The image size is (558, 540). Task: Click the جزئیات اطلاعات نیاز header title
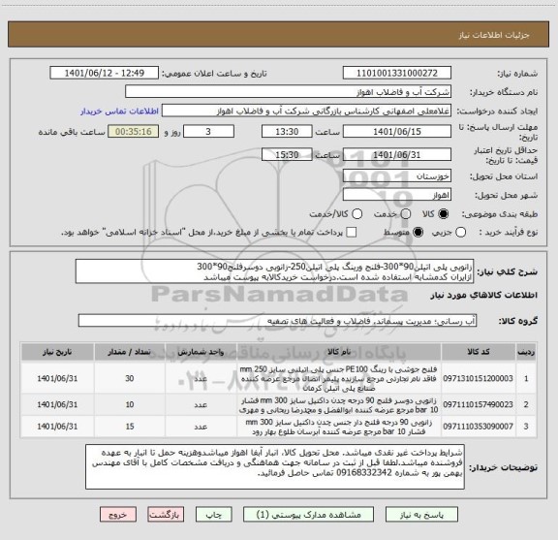point(494,35)
